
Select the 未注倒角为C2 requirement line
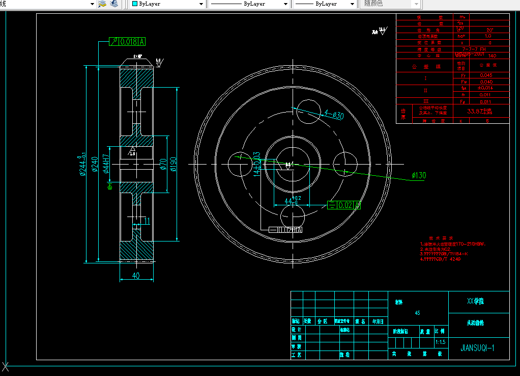pyautogui.click(x=436, y=249)
